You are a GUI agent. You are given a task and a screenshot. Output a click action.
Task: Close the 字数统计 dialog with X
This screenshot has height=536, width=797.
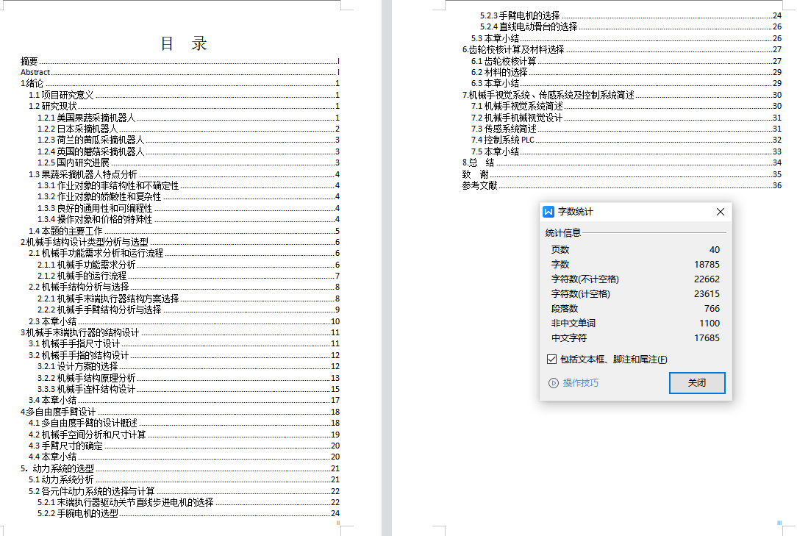point(721,212)
